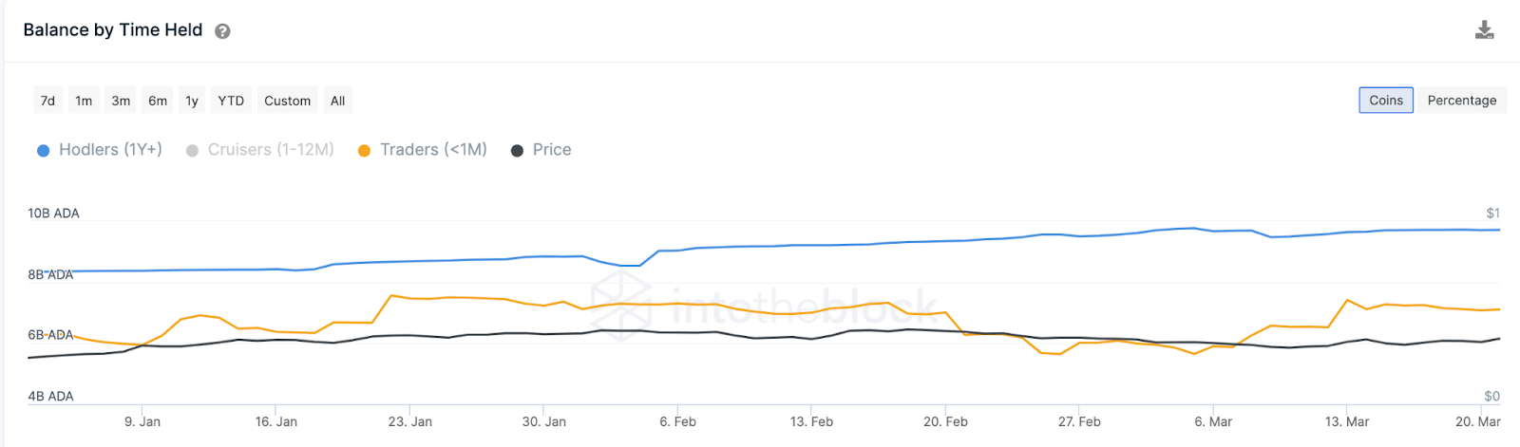The width and height of the screenshot is (1520, 447).
Task: Set range to 1y
Action: coord(192,101)
